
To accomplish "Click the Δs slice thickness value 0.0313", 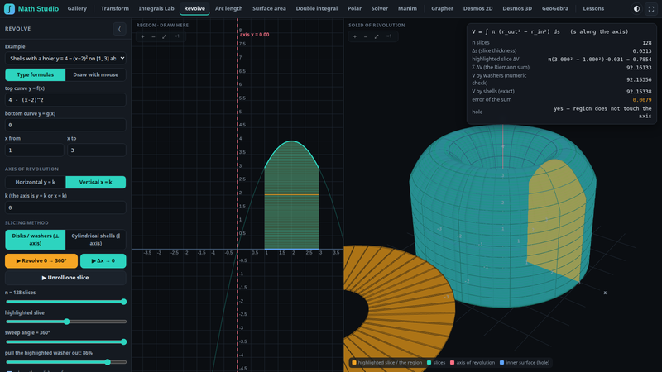I will (x=642, y=50).
